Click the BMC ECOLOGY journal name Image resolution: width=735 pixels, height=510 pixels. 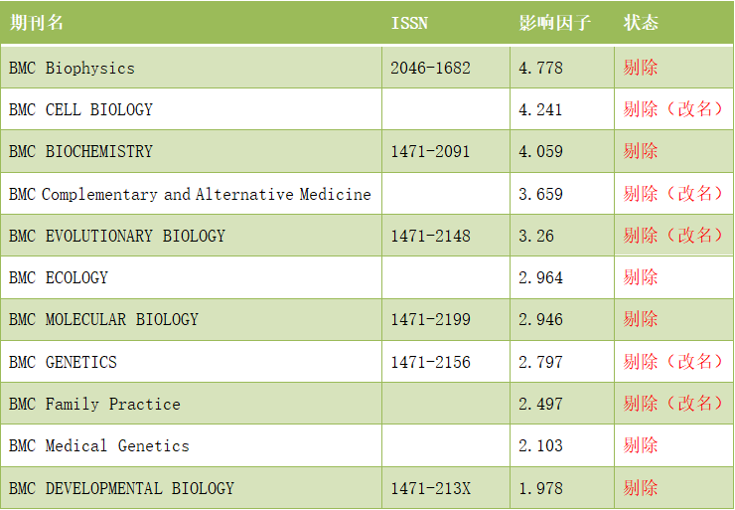(59, 278)
